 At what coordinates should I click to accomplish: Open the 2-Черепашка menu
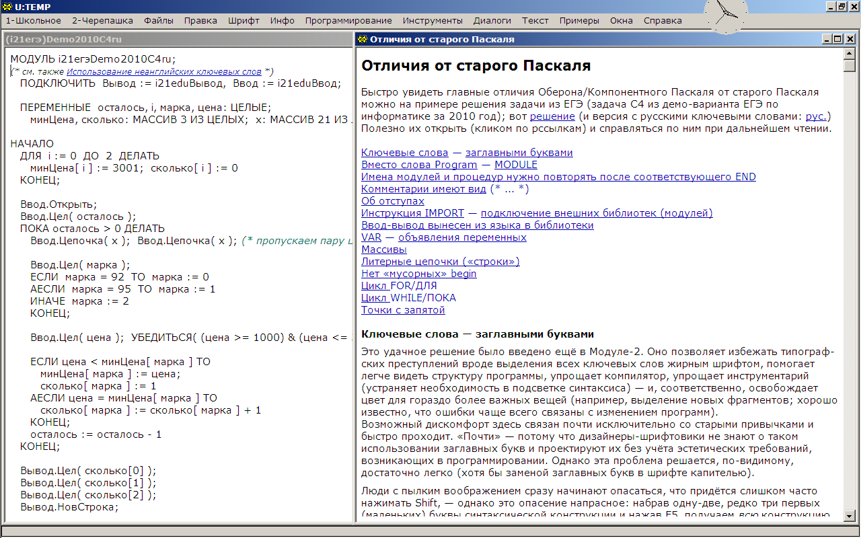[102, 21]
